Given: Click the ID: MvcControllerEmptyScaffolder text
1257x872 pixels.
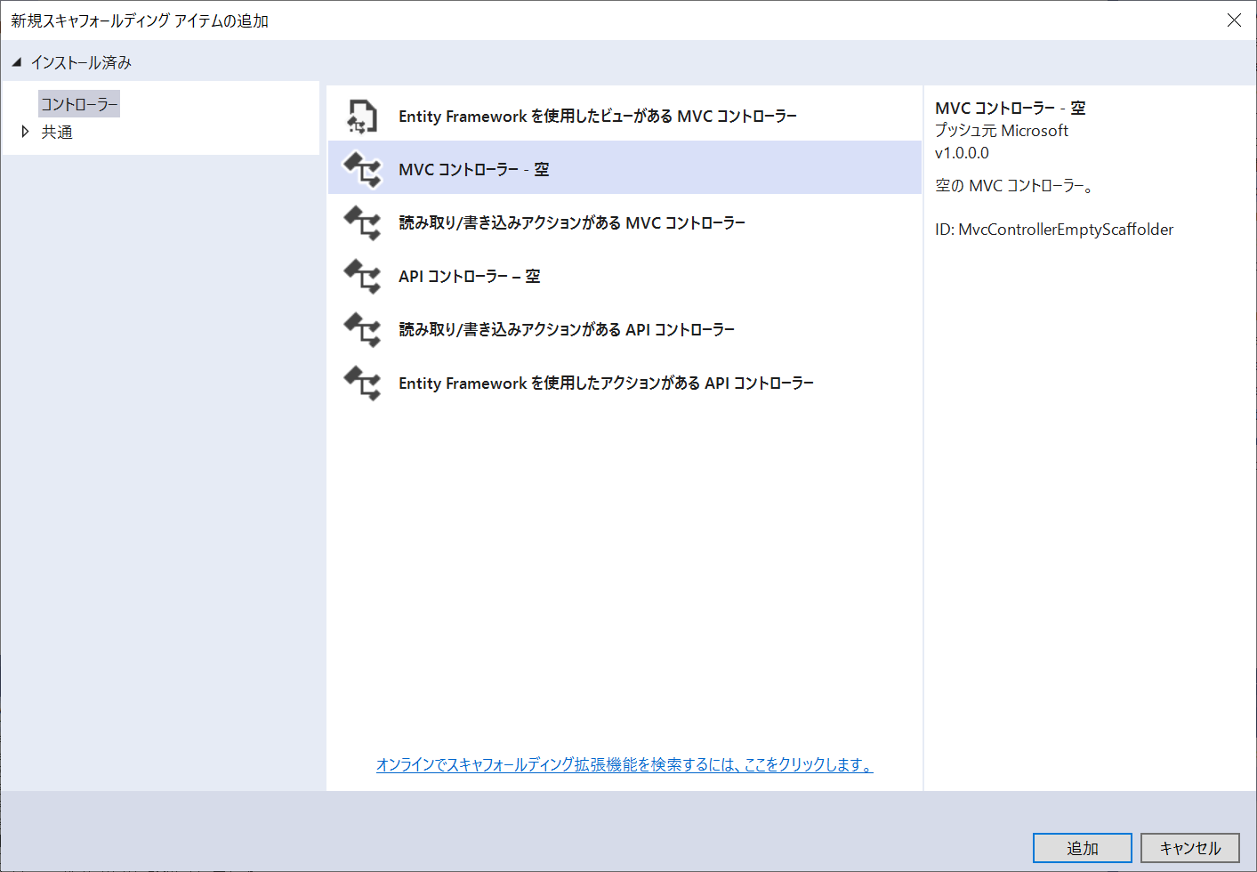Looking at the screenshot, I should pyautogui.click(x=1054, y=230).
